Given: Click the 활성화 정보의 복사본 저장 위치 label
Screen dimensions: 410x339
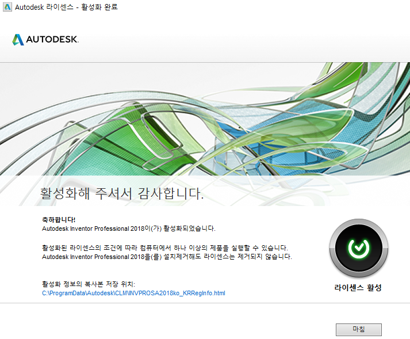Looking at the screenshot, I should pos(89,284).
